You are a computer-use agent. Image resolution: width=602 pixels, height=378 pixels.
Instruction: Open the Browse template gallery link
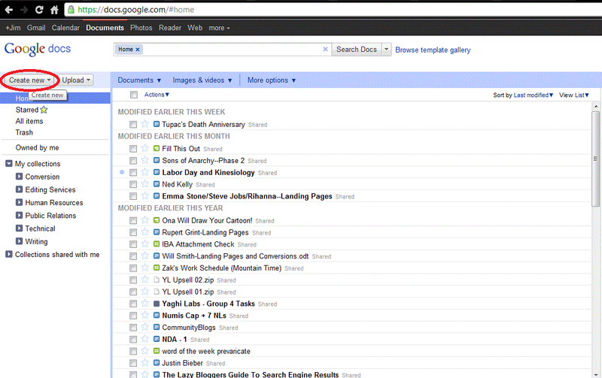pos(433,50)
